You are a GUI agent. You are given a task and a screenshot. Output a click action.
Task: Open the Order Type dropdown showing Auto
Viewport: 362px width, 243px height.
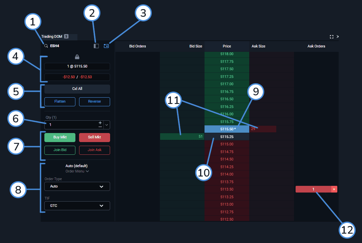[77, 186]
